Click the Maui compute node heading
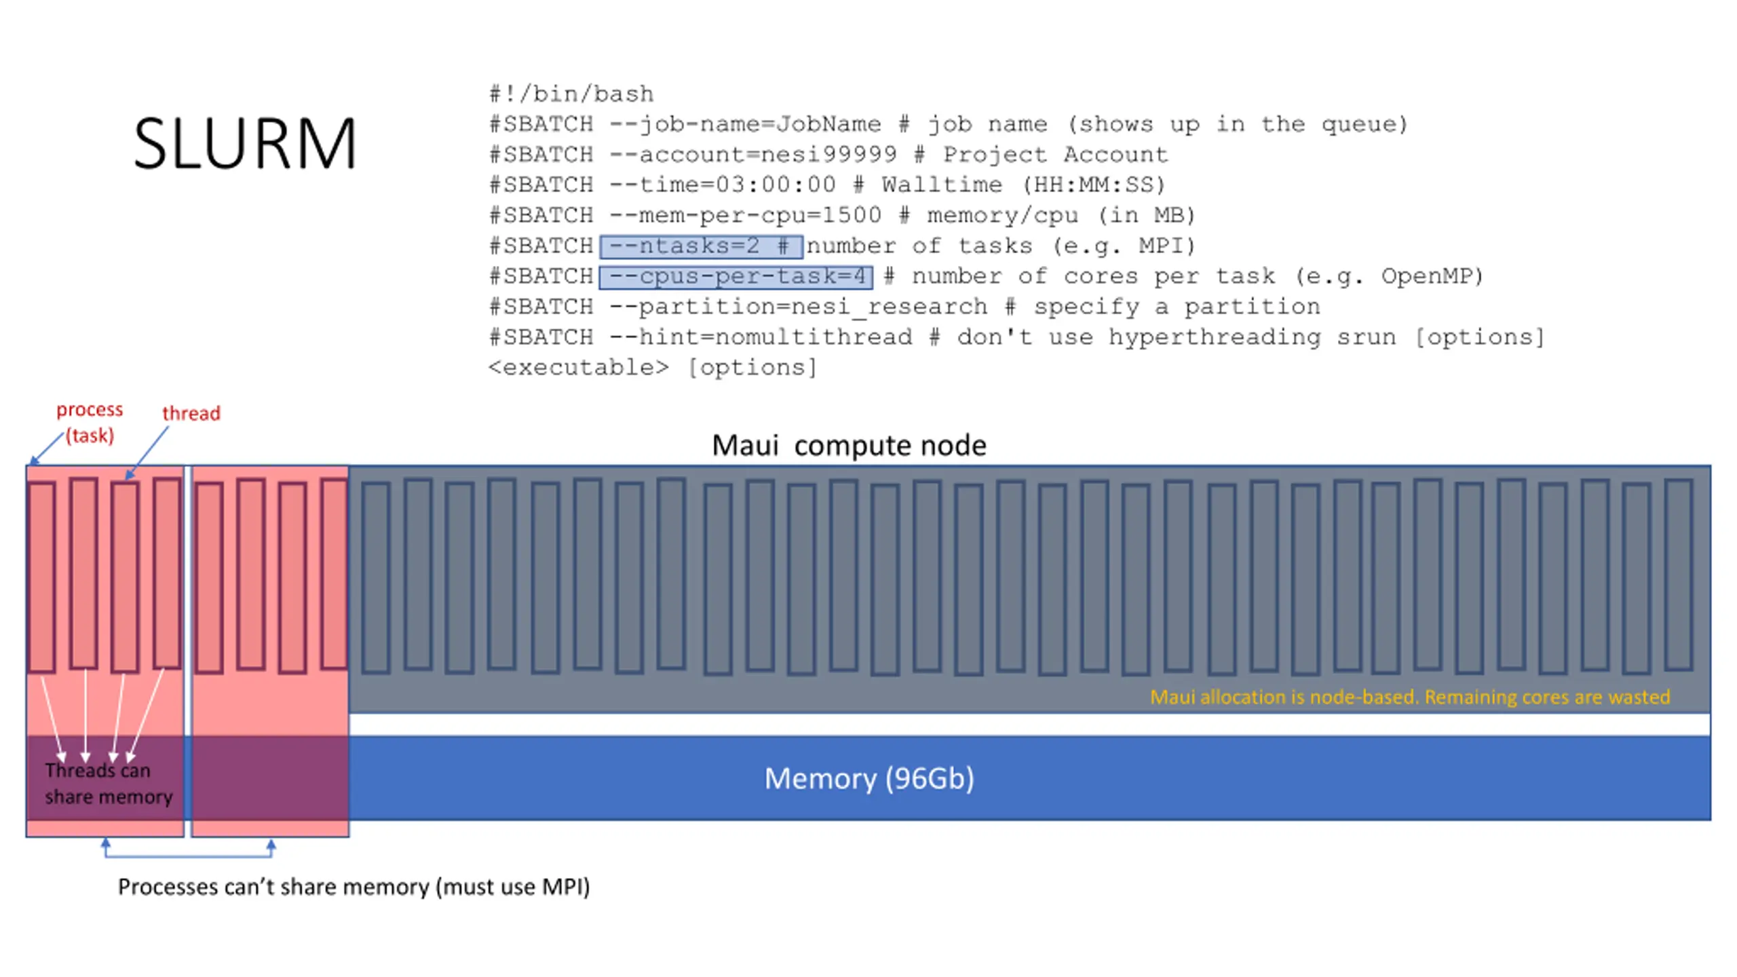This screenshot has width=1737, height=977. pos(849,445)
